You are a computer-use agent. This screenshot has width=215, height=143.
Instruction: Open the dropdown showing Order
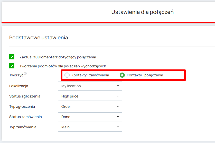coord(90,106)
